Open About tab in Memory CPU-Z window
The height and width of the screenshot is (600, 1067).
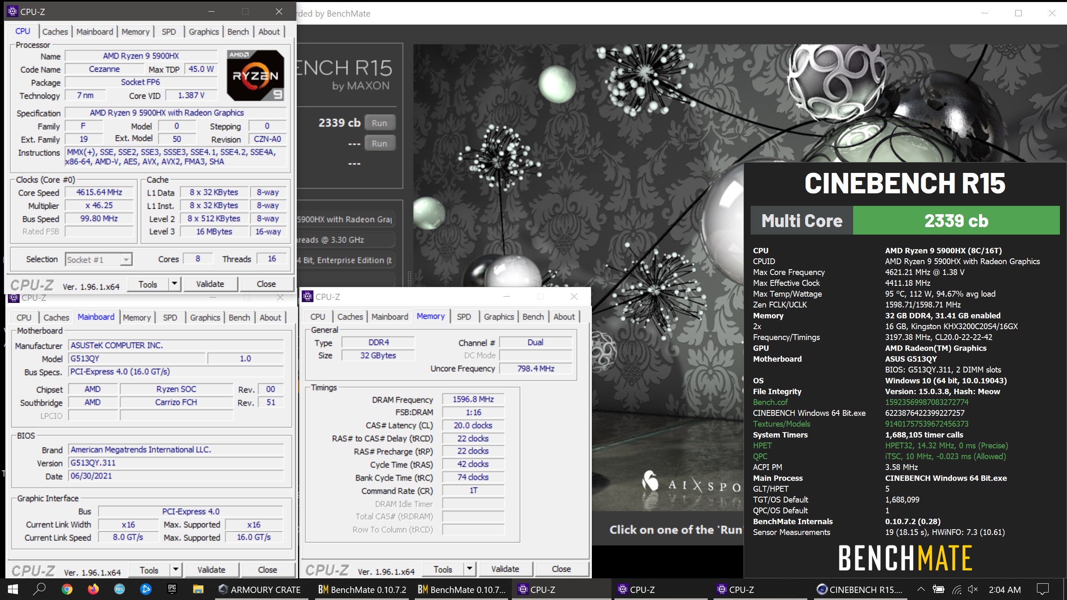pos(564,317)
